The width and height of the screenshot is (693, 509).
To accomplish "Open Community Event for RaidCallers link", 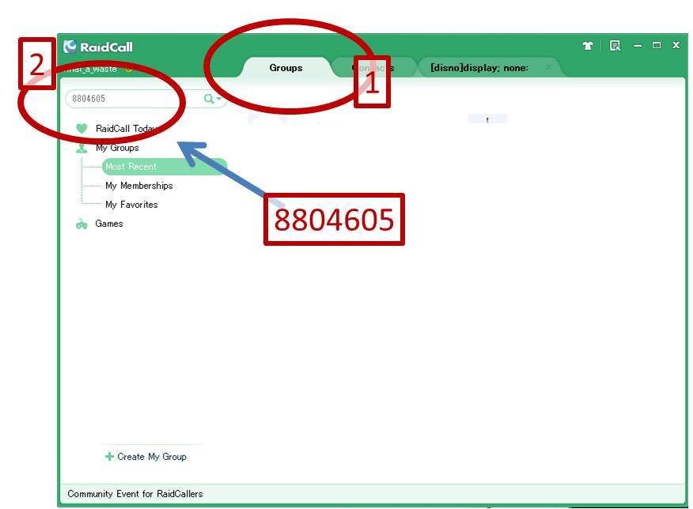I will [135, 493].
